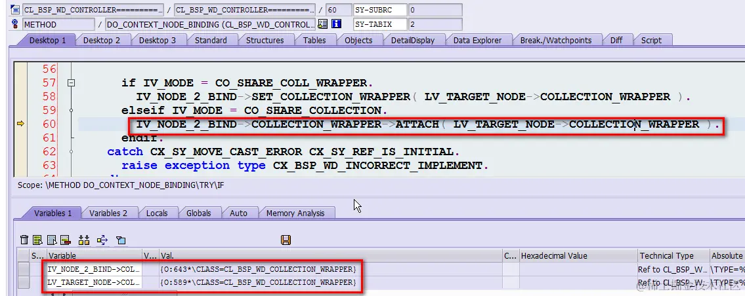Open the Tables tab
This screenshot has height=296, width=745.
(x=314, y=41)
